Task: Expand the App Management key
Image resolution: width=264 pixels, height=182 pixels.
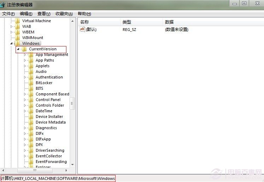Action: [25, 55]
